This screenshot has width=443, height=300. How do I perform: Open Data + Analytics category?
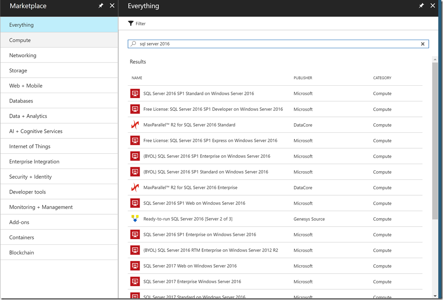(59, 116)
